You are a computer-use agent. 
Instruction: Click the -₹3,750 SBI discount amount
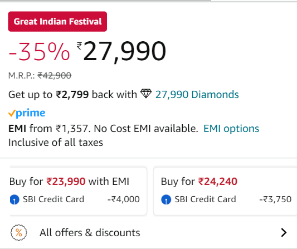click(x=275, y=199)
